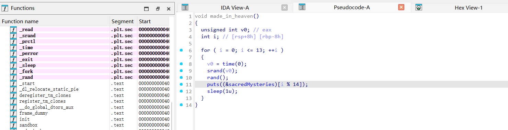Close the IDA View-A tab
The height and width of the screenshot is (130, 508).
pos(284,8)
